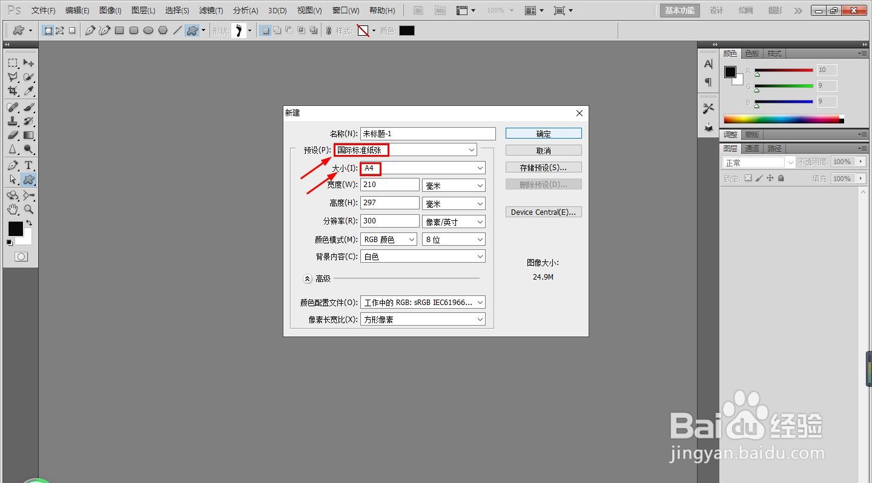This screenshot has width=872, height=483.
Task: Select the 基本功能 workspace button
Action: click(x=680, y=10)
